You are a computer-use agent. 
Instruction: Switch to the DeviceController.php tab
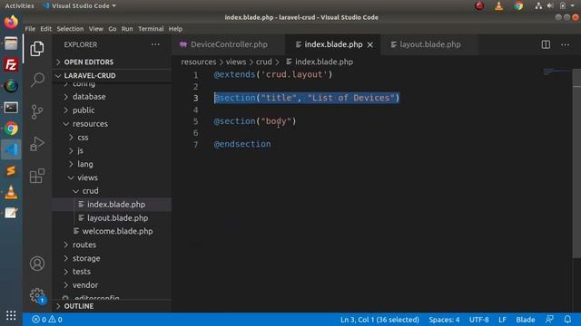(229, 44)
